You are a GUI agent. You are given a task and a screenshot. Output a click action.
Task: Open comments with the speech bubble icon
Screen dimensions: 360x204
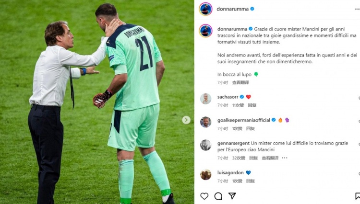(x=218, y=196)
